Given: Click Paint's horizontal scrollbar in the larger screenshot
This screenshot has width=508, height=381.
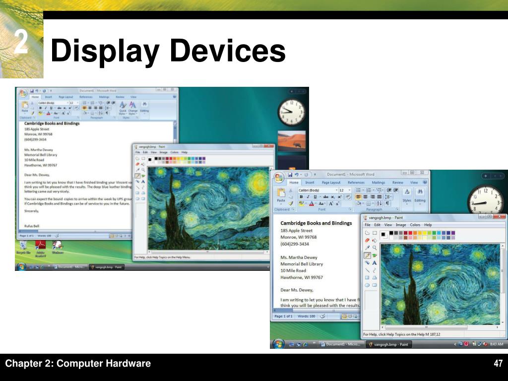Looking at the screenshot, I should [x=441, y=327].
